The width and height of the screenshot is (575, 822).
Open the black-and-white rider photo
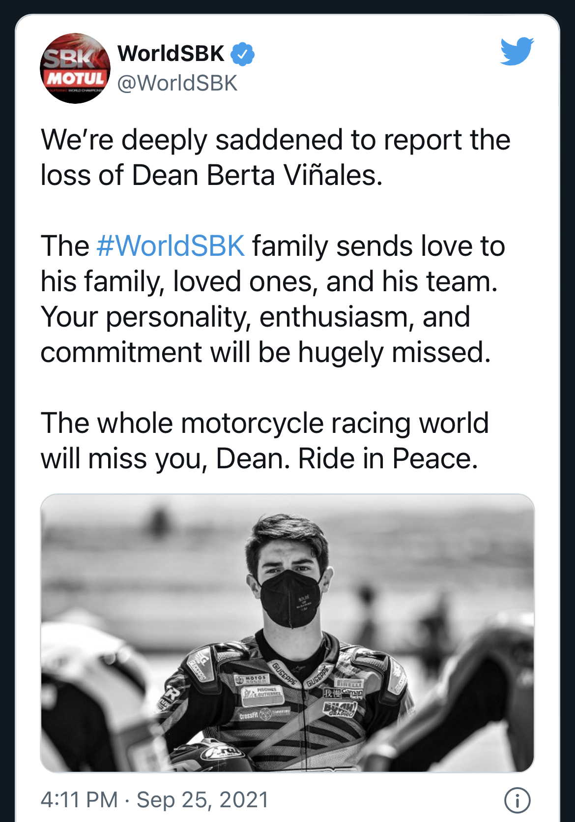(287, 633)
